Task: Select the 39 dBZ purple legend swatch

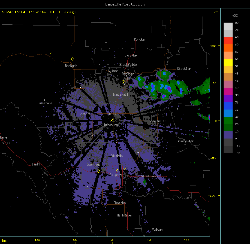Action: point(228,99)
